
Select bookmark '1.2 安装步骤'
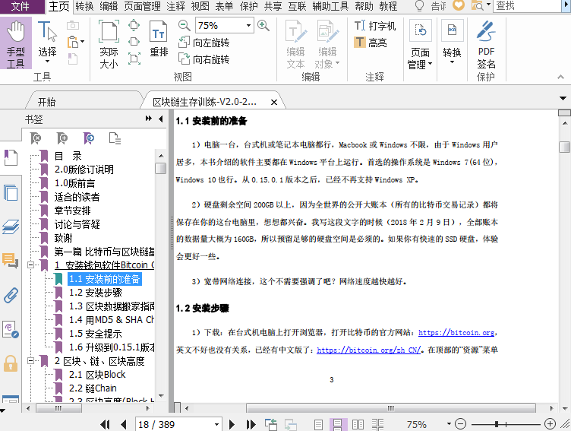point(96,293)
